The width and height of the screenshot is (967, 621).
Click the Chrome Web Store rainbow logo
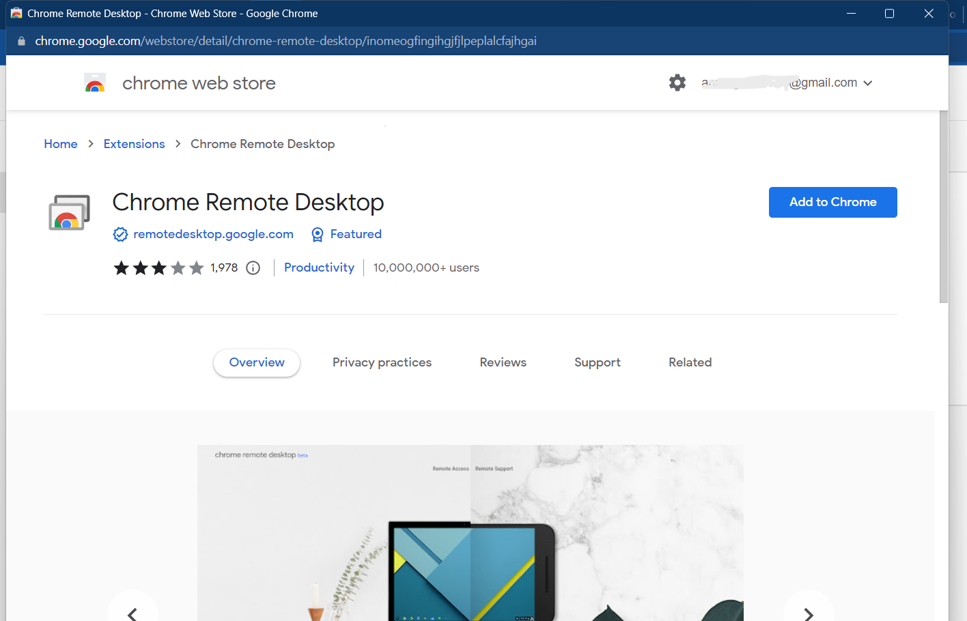[95, 83]
